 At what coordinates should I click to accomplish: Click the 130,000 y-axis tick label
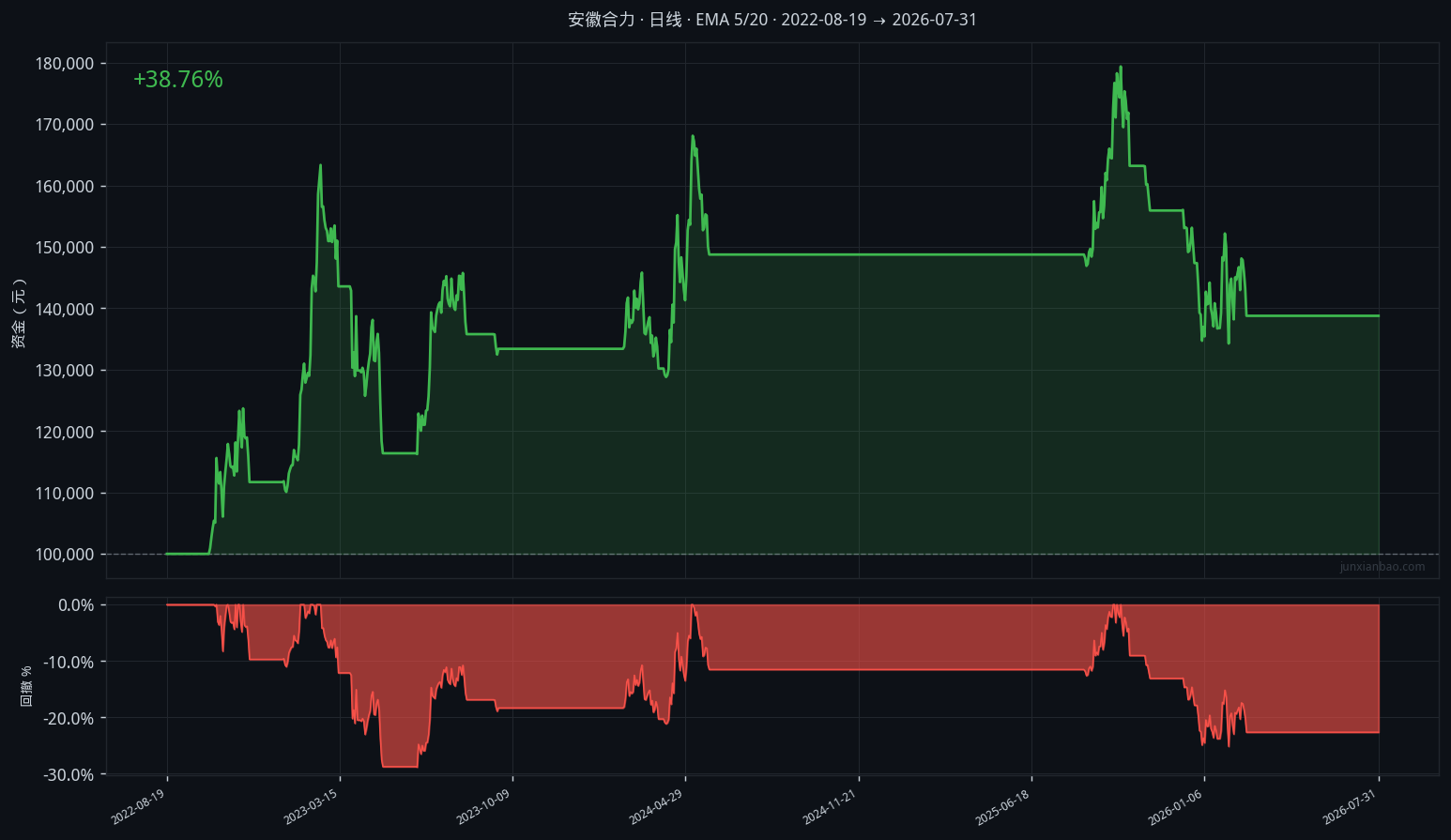pyautogui.click(x=65, y=371)
